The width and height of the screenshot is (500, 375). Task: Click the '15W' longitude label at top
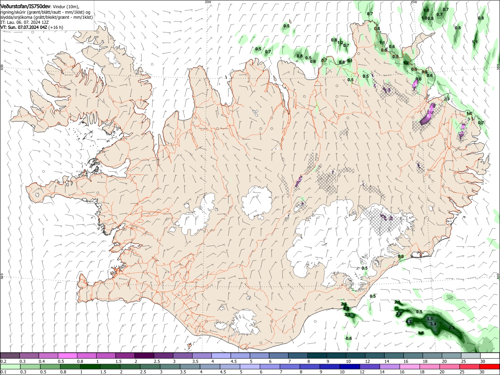[414, 2]
